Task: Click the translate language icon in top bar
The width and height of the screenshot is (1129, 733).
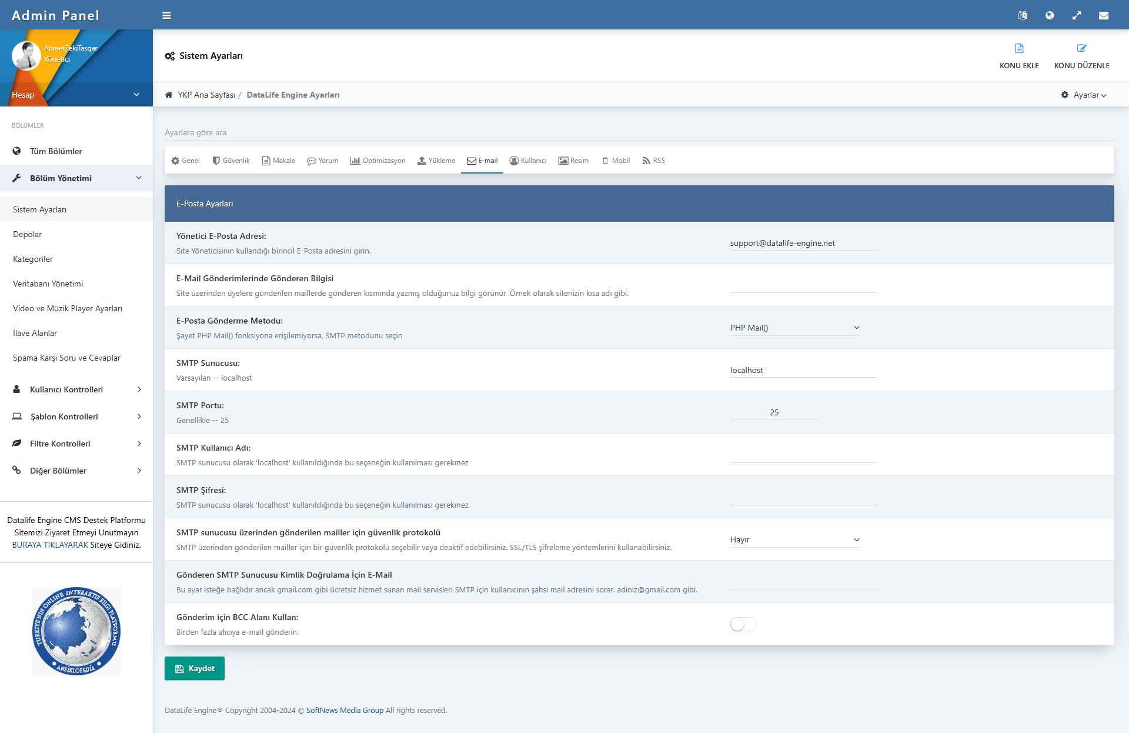Action: pyautogui.click(x=1023, y=15)
